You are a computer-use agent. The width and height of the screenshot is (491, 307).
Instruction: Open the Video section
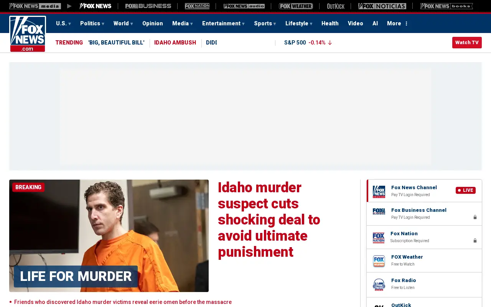pos(356,23)
